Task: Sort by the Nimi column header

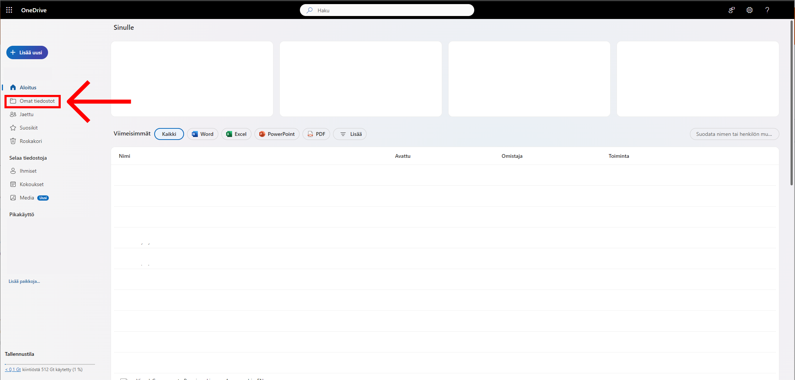Action: coord(124,156)
